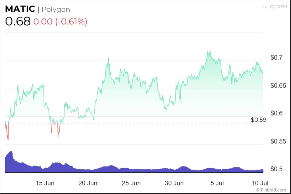This screenshot has height=194, width=291.
Task: Click the first red price dip area
Action: [x=7, y=133]
